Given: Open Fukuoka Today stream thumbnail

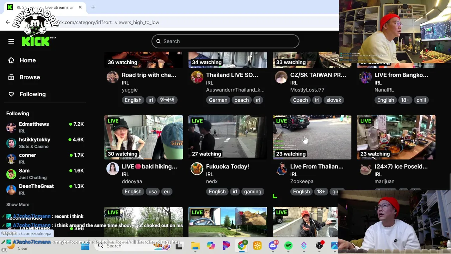Looking at the screenshot, I should pos(228,137).
